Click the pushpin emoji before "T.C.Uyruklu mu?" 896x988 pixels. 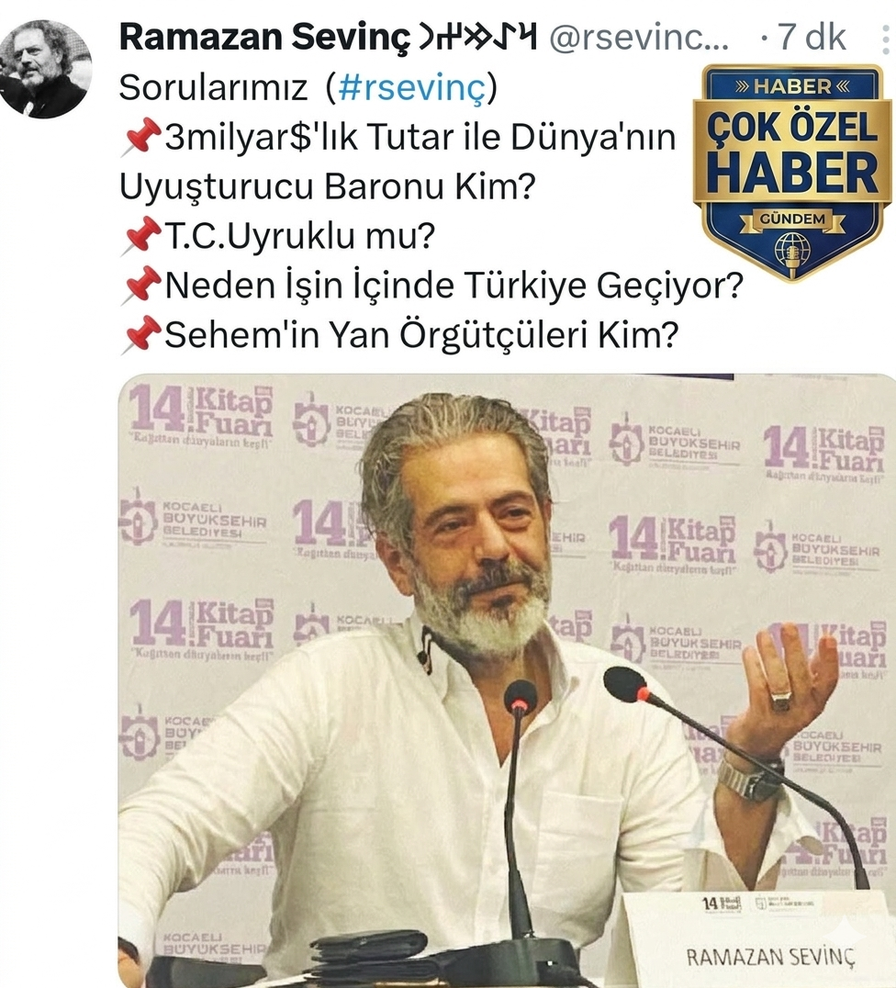[140, 236]
